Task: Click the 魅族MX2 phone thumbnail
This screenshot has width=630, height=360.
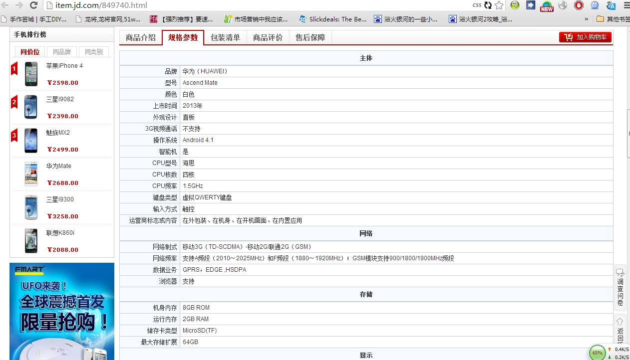Action: click(31, 141)
